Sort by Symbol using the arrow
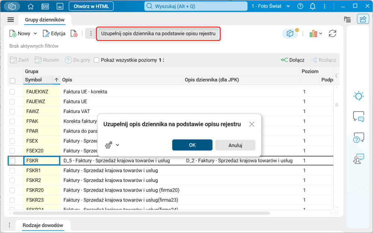Viewport: 373px width, 233px height. pyautogui.click(x=56, y=80)
